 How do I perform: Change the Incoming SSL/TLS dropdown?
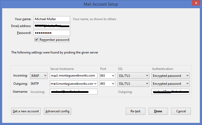point(133,75)
